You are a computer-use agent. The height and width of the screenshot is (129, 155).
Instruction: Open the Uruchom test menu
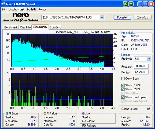16,9
